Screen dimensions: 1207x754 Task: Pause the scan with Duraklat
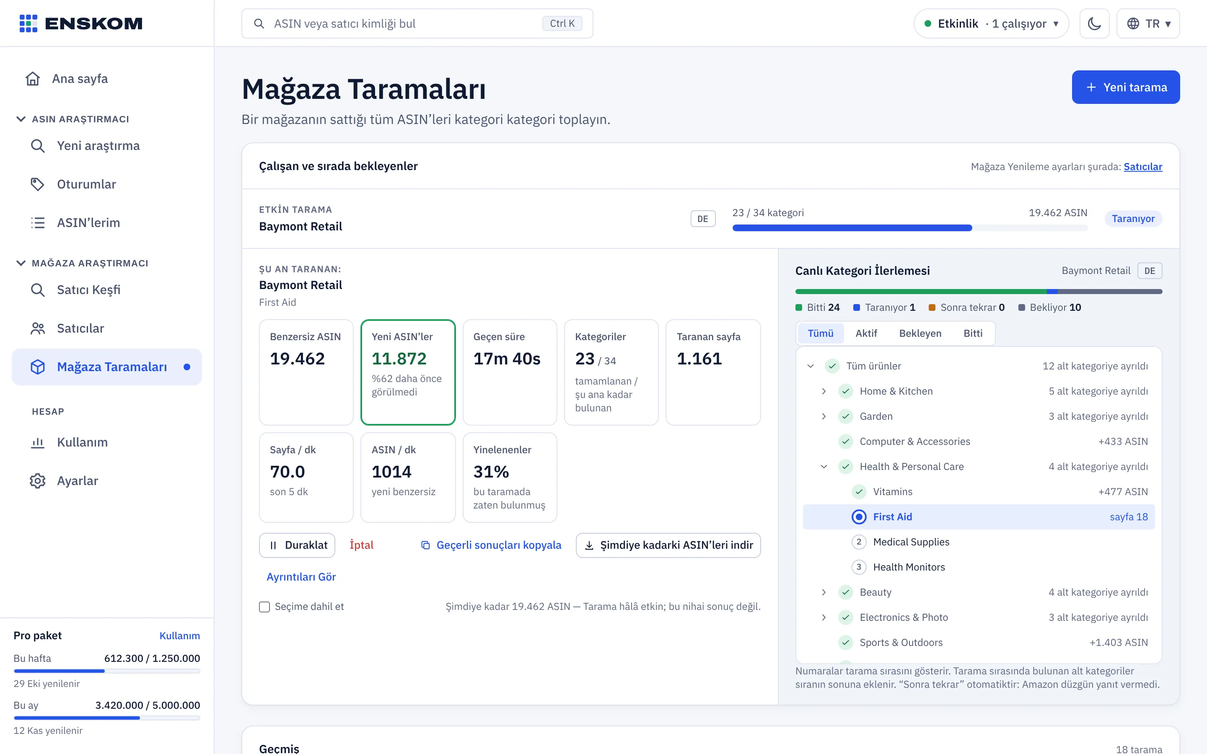[x=297, y=545]
